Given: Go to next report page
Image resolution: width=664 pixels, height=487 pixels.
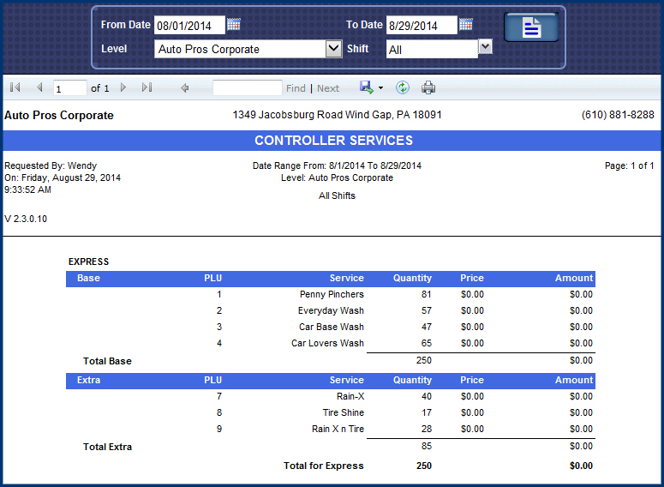Looking at the screenshot, I should coord(123,87).
